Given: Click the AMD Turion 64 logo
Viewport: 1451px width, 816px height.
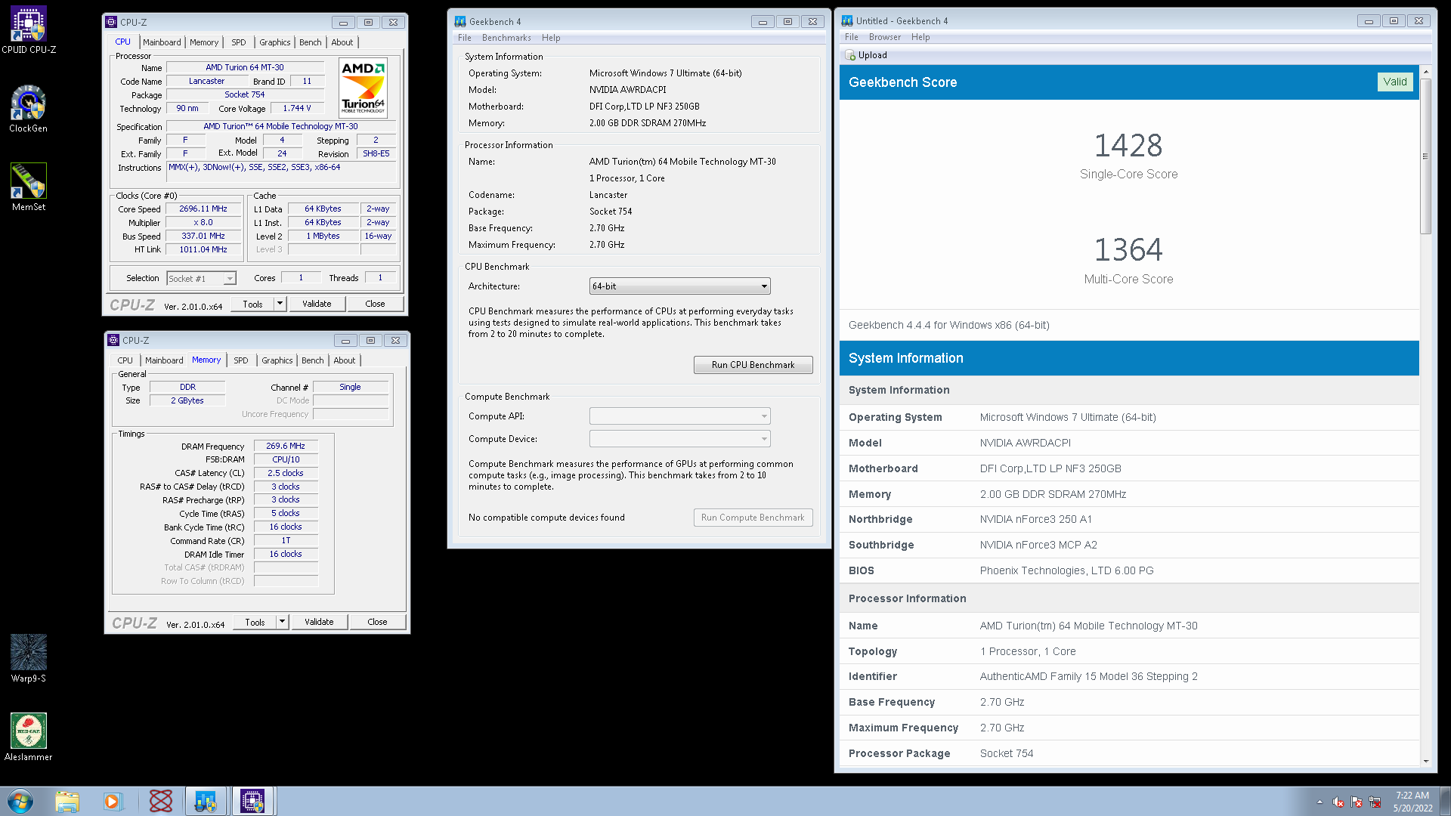Looking at the screenshot, I should pos(363,88).
